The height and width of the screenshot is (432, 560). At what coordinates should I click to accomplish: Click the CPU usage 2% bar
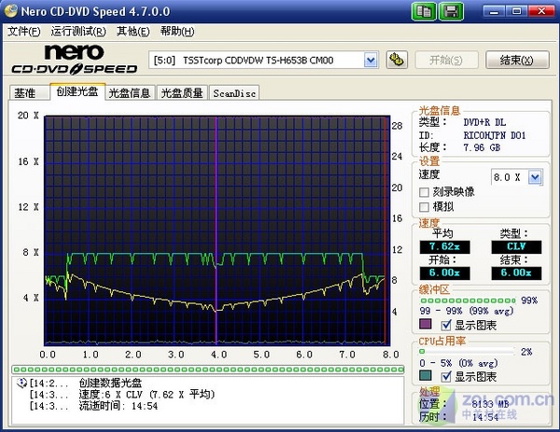coord(467,352)
